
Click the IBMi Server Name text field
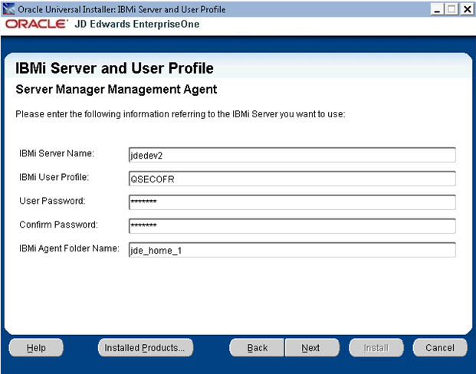292,155
